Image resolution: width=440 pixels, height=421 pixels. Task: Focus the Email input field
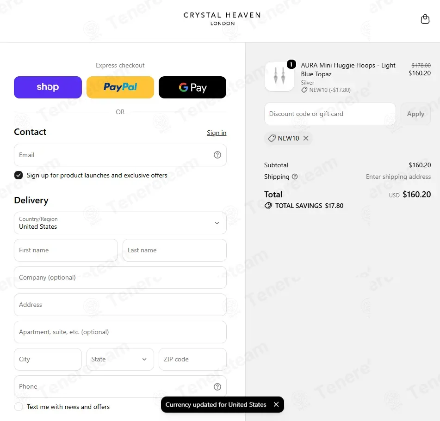tap(120, 155)
